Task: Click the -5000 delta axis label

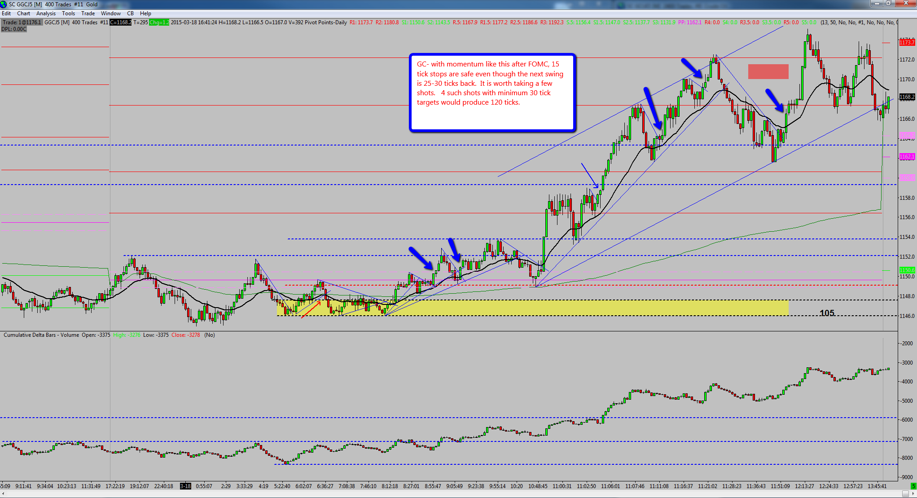Action: point(906,401)
